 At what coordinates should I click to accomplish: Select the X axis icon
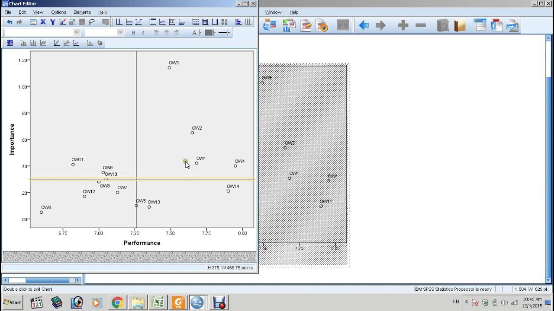click(43, 22)
